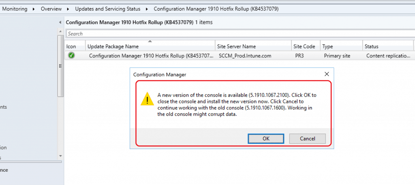Go to Updates and Servicing Status breadcrumb

108,9
